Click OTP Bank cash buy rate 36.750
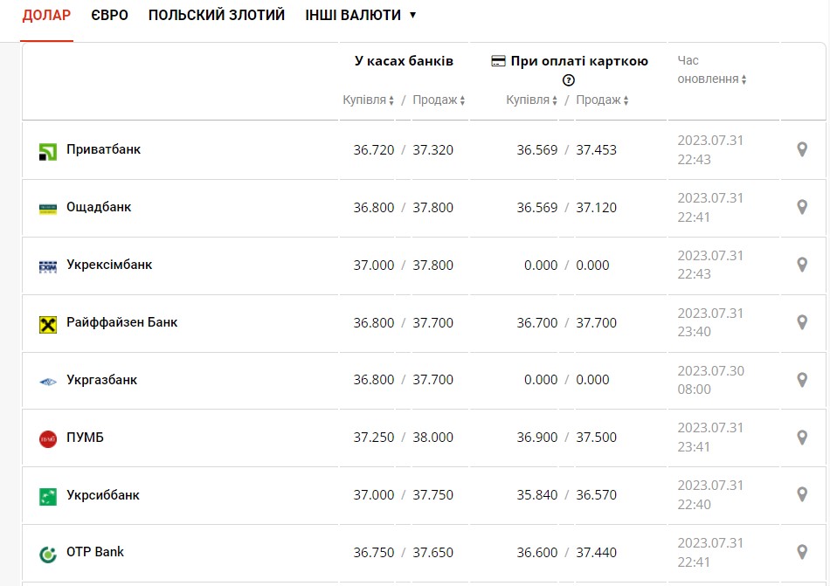This screenshot has height=586, width=830. point(374,553)
